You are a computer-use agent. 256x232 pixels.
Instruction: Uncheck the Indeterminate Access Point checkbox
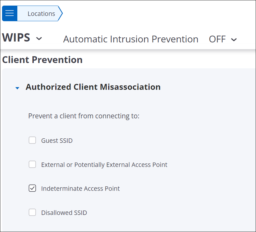tap(32, 188)
